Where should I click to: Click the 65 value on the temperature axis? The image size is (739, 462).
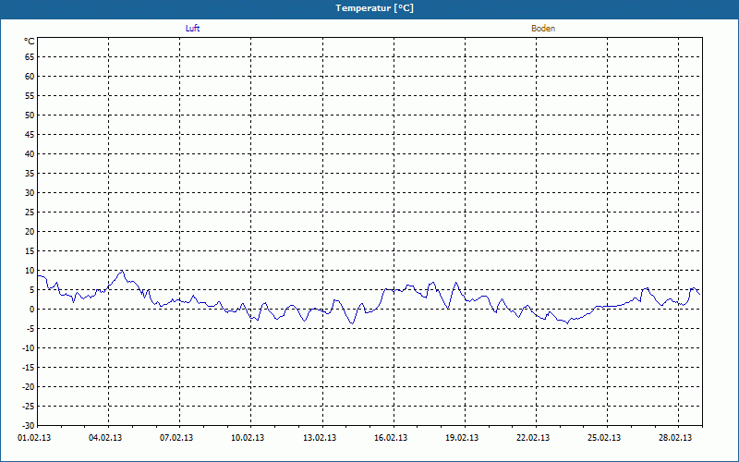30,57
